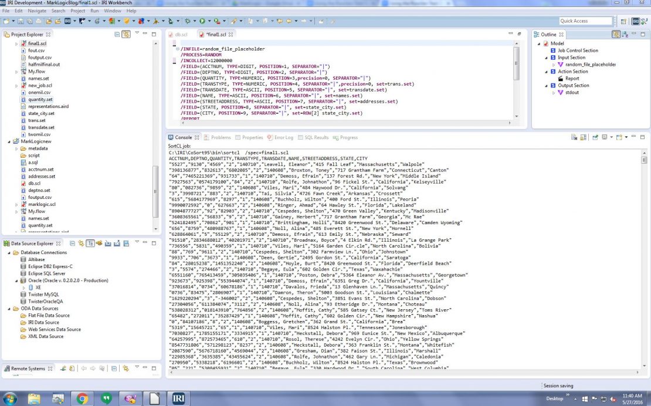Collapse all in Data Source Explorer toolbar
The image size is (651, 406).
tap(72, 243)
